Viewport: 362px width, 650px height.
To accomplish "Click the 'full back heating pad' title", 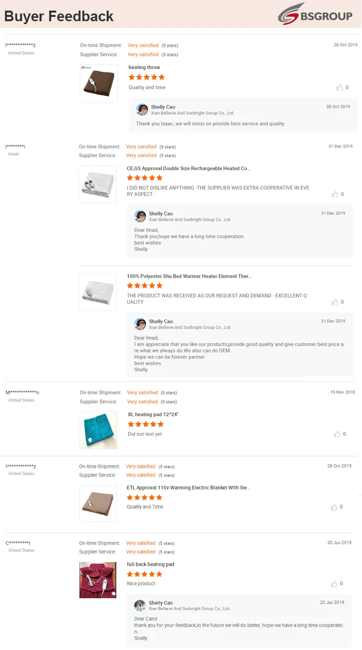I will pos(151,565).
